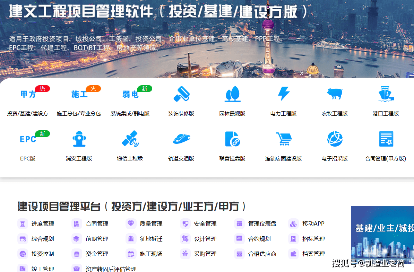Click the database icon beside 资金管理
The height and width of the screenshot is (272, 414).
77,254
